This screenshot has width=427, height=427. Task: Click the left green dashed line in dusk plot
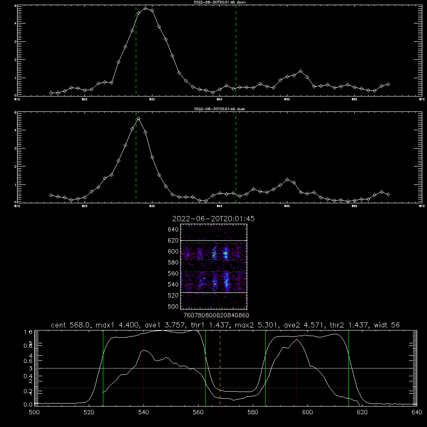[x=136, y=158]
